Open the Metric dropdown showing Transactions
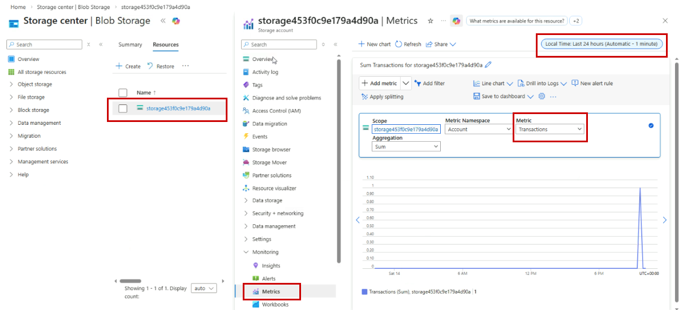The image size is (679, 310). coord(550,129)
